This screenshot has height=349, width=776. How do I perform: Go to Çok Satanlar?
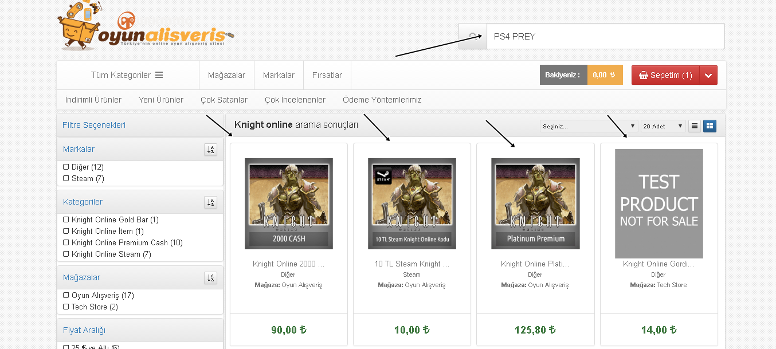click(x=224, y=100)
